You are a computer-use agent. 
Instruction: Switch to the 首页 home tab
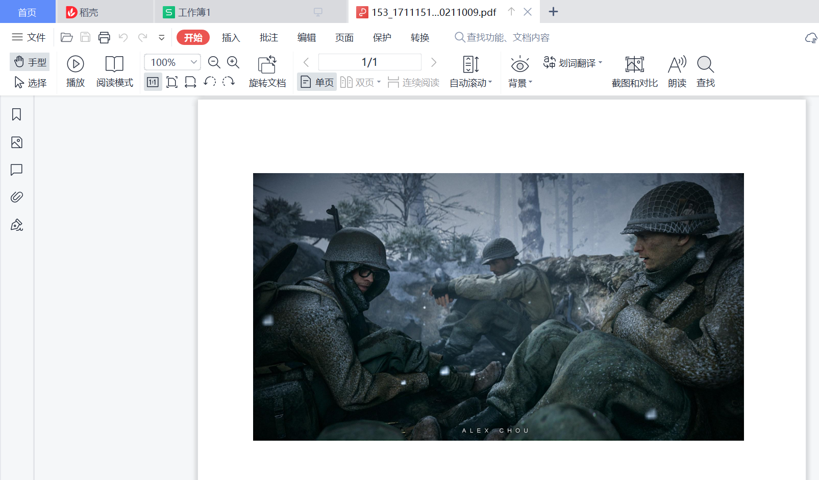(x=28, y=12)
